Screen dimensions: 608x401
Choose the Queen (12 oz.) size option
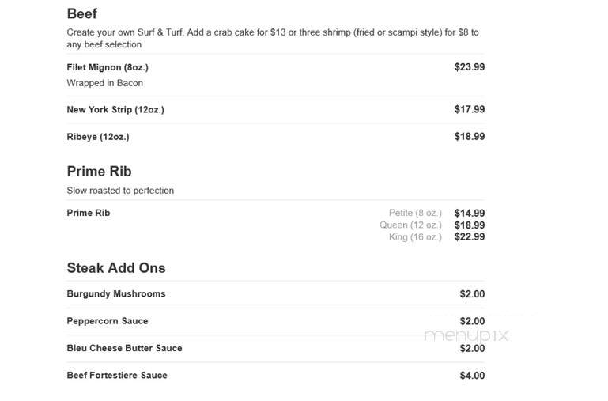coord(410,225)
